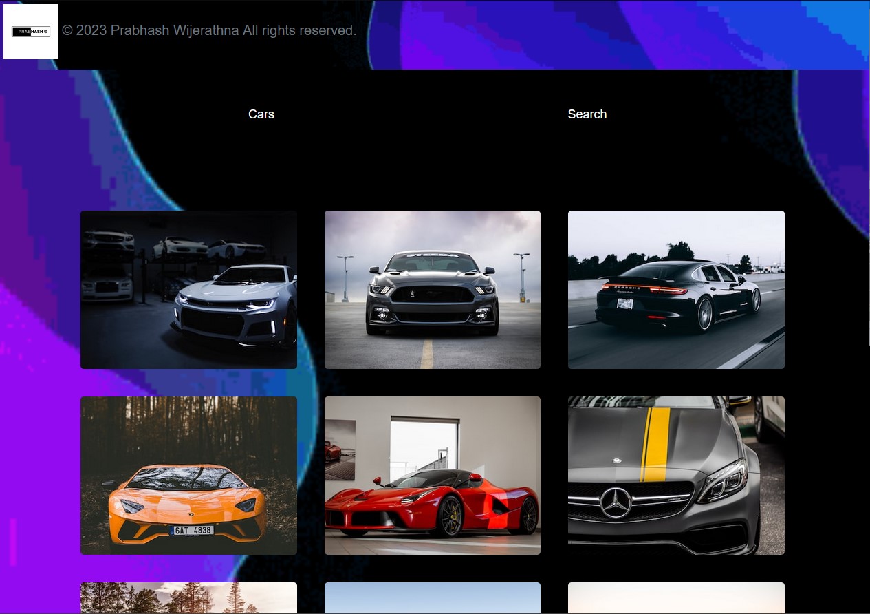Click the PRABHASH logo icon

tap(30, 31)
